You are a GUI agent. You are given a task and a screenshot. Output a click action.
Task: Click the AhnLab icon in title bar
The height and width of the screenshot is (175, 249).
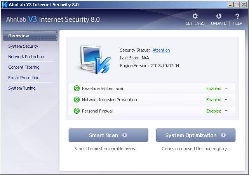[4, 5]
